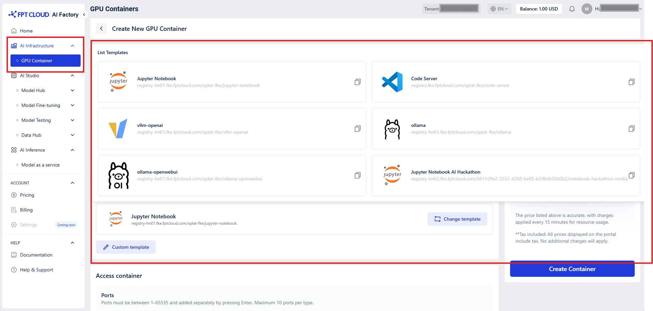
Task: Click the Create Container button
Action: click(x=572, y=269)
